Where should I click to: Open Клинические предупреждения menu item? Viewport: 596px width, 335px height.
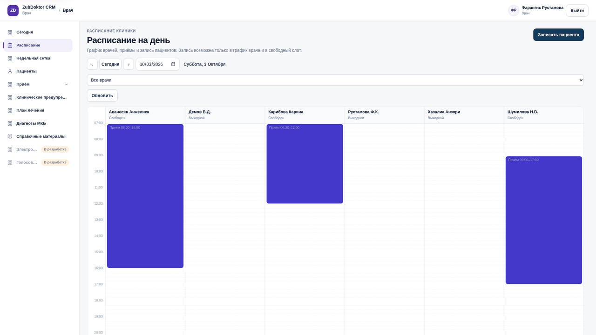pos(37,97)
